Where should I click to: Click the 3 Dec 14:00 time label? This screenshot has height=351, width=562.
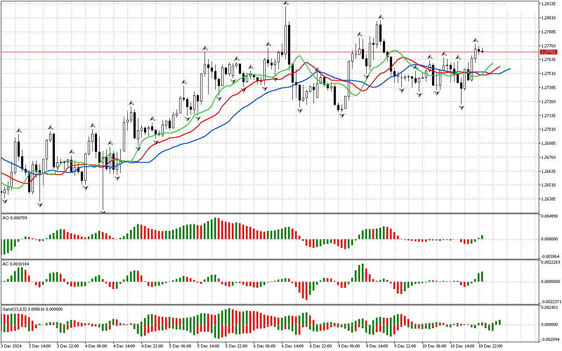[x=40, y=346]
